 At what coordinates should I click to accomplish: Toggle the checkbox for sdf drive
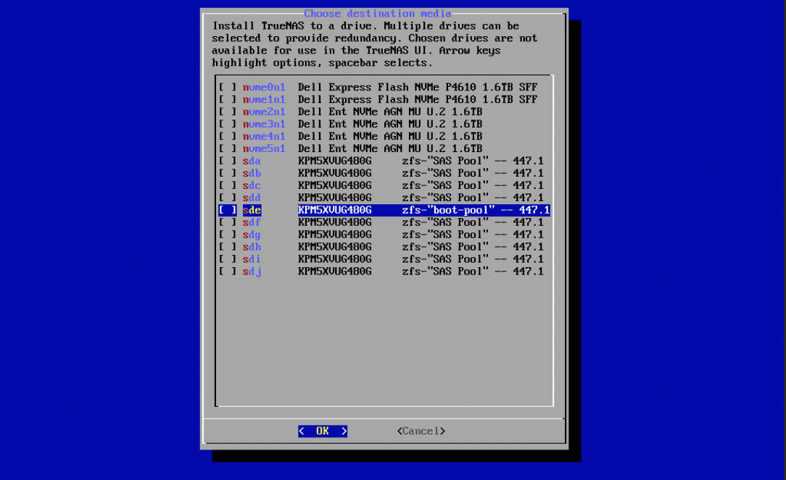click(227, 222)
